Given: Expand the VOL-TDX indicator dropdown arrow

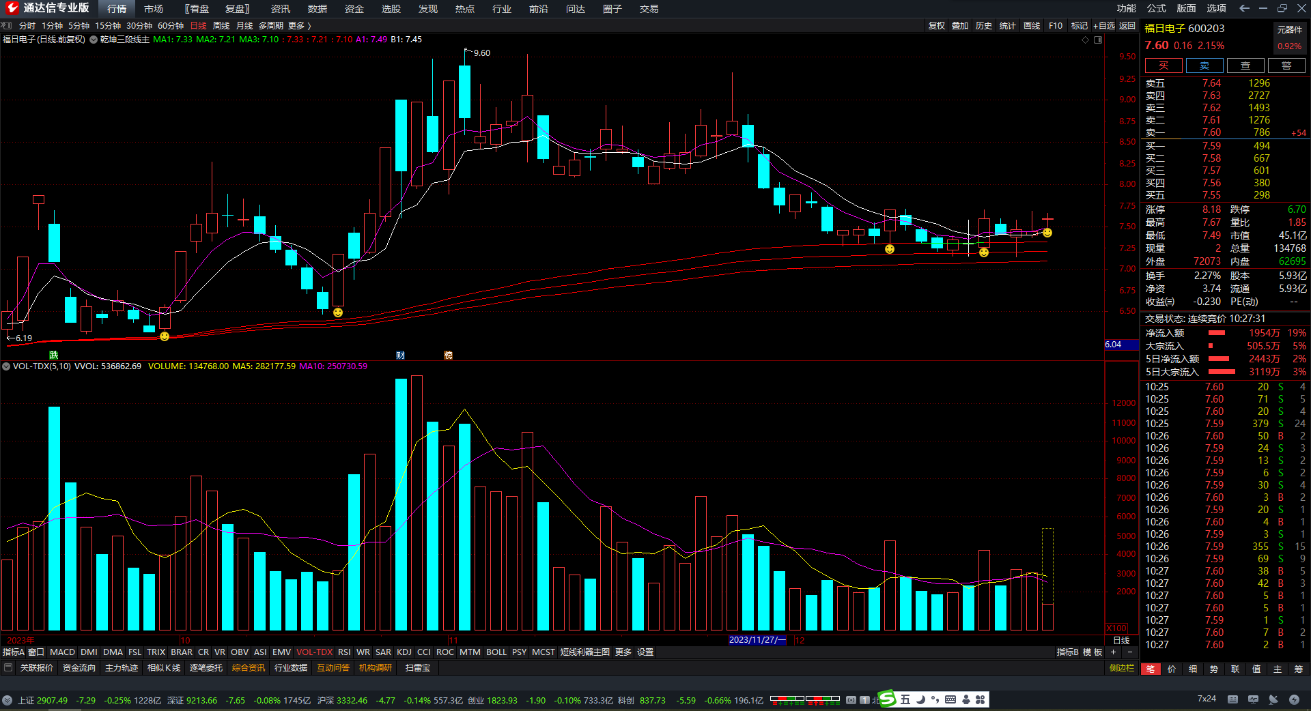Looking at the screenshot, I should tap(6, 366).
